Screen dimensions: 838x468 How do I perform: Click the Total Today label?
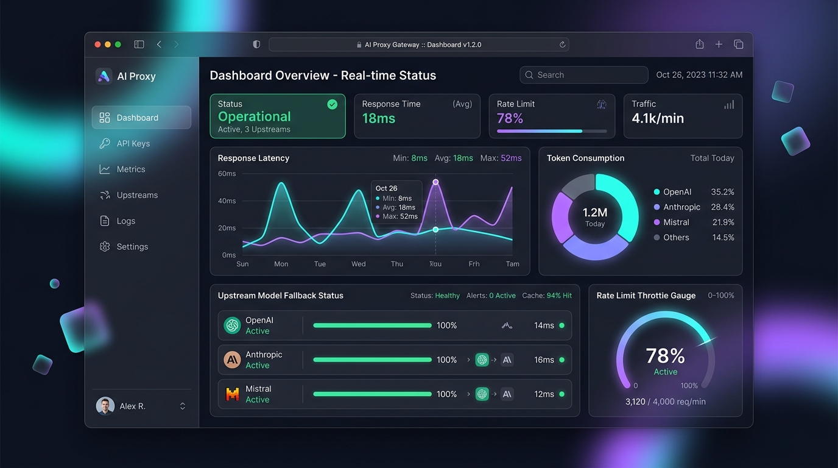pyautogui.click(x=712, y=158)
